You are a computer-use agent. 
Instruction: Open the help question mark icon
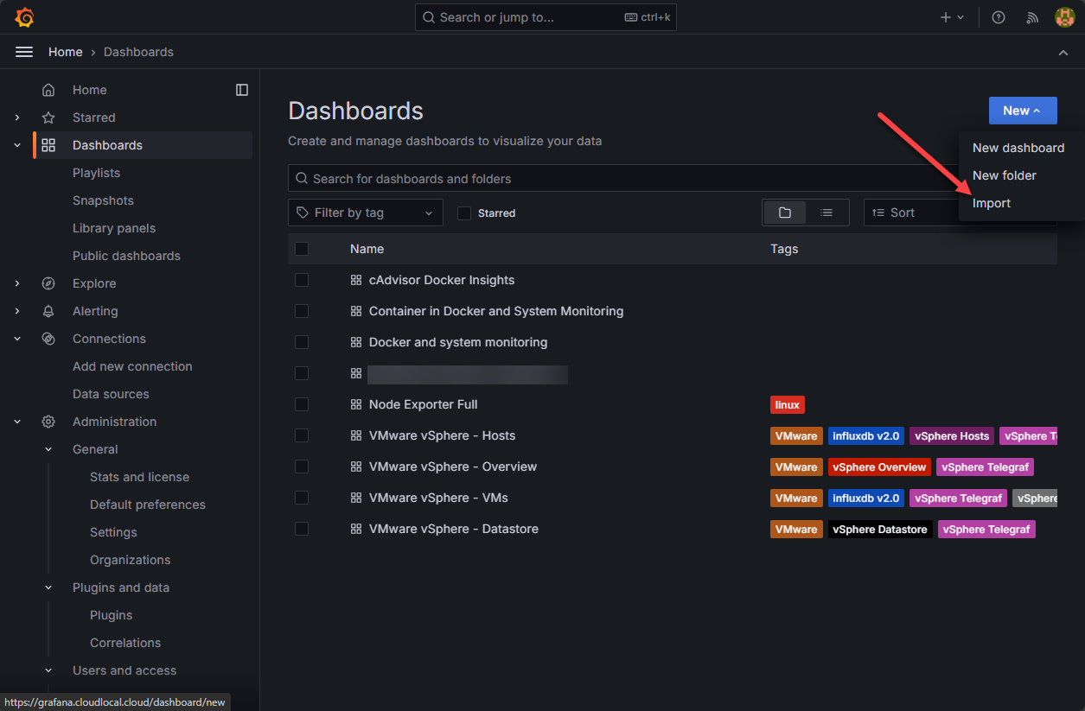tap(999, 17)
